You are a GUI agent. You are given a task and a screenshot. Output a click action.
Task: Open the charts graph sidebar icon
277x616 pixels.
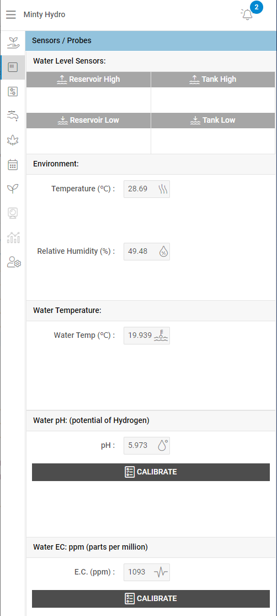pyautogui.click(x=13, y=238)
